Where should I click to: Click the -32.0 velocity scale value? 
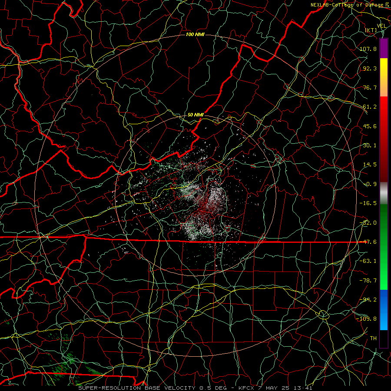pyautogui.click(x=368, y=223)
